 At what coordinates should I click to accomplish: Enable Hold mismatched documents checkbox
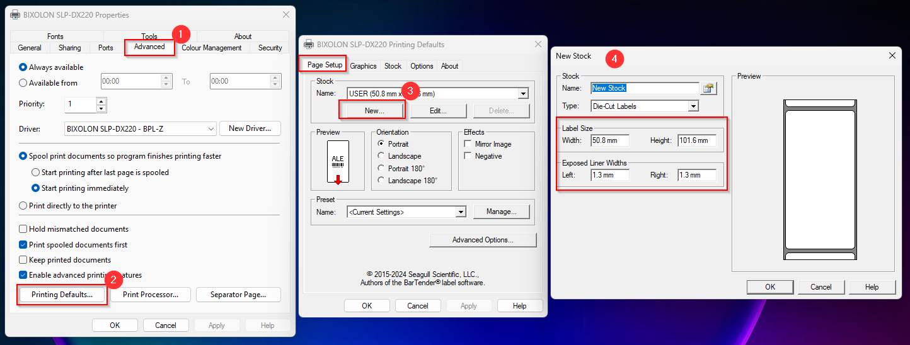click(23, 229)
